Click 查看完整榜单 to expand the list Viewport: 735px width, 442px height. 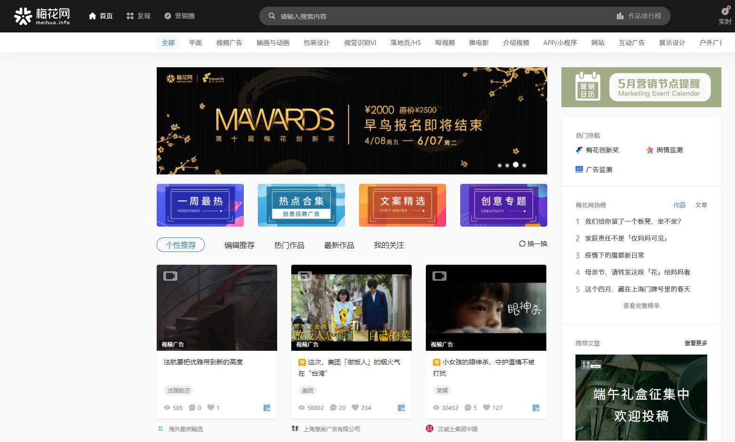click(641, 306)
